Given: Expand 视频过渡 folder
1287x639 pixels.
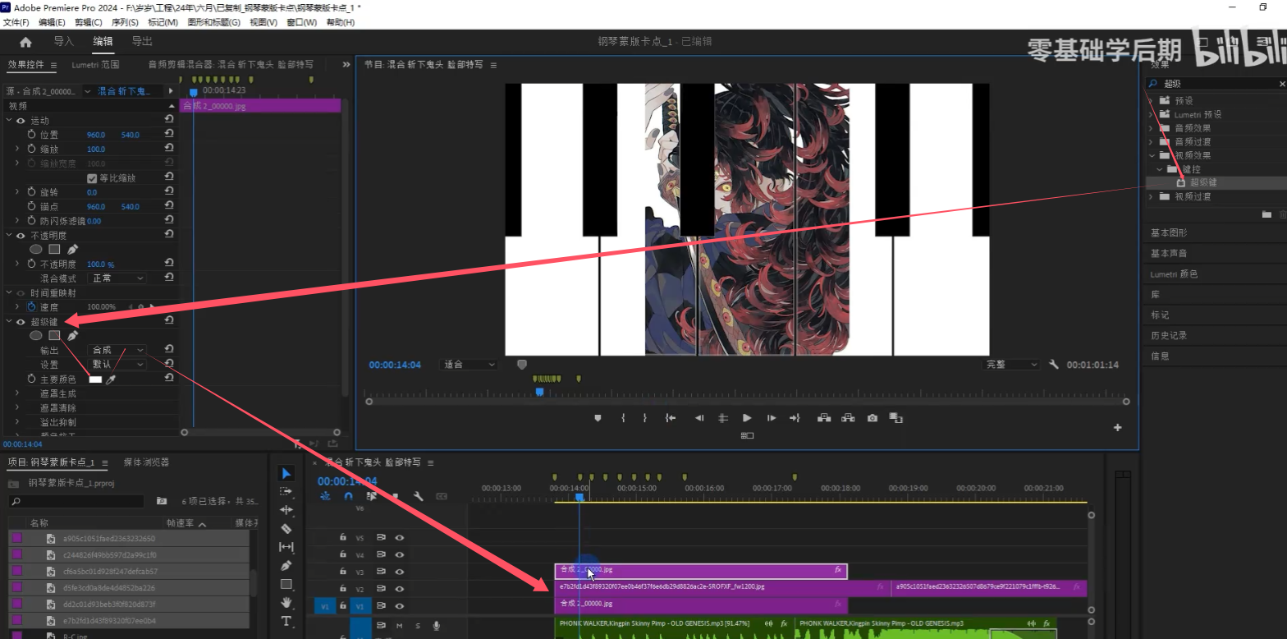Looking at the screenshot, I should [x=1152, y=197].
